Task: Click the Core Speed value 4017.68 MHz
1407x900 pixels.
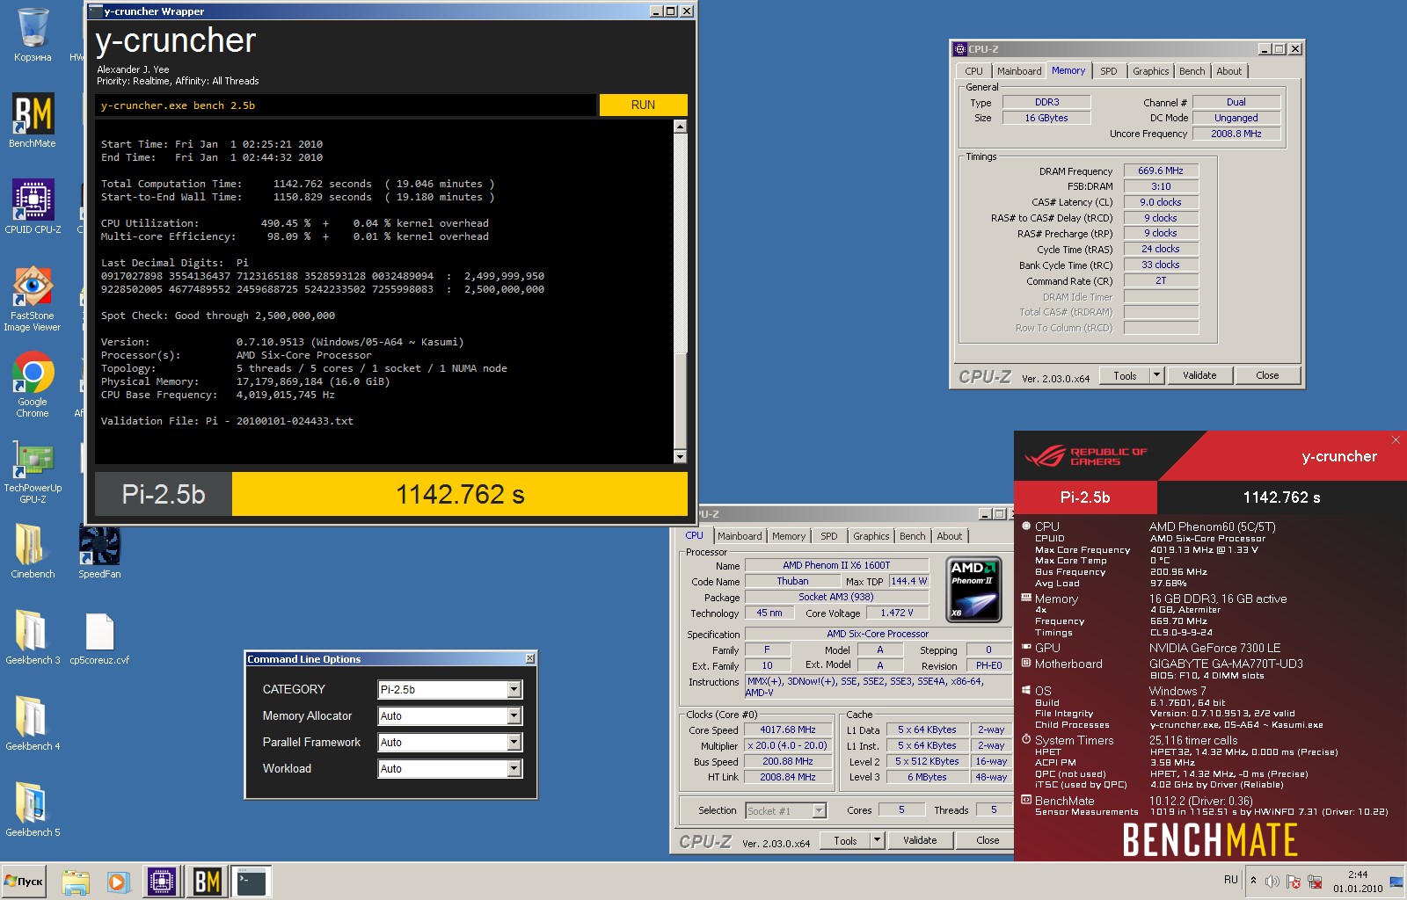Action: point(788,729)
